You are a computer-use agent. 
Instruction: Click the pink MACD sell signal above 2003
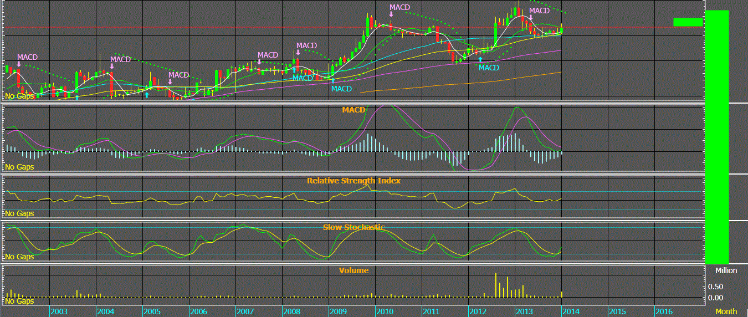(28, 57)
